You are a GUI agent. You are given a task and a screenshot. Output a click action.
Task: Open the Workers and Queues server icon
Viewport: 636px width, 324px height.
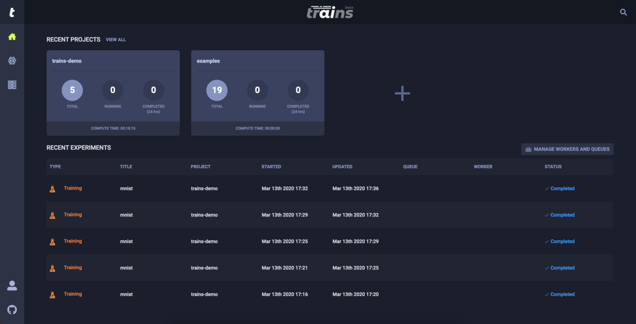coord(12,85)
